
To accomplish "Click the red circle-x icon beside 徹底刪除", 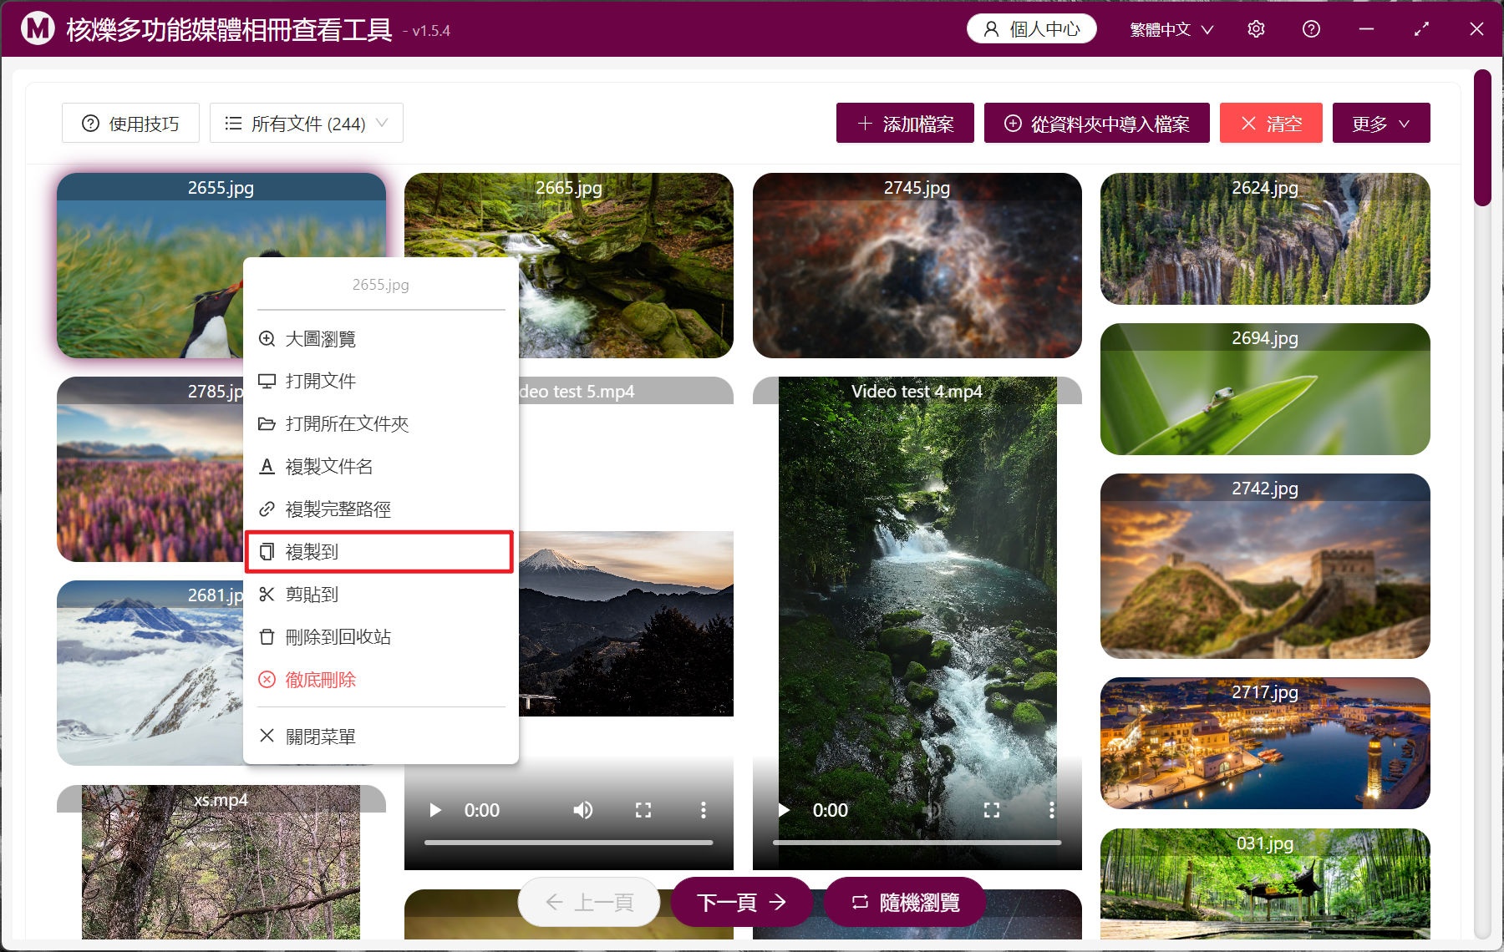I will coord(267,679).
